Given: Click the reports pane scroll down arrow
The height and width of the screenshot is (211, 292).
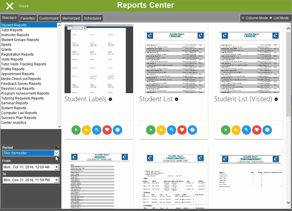Looking at the screenshot, I should (x=288, y=202).
